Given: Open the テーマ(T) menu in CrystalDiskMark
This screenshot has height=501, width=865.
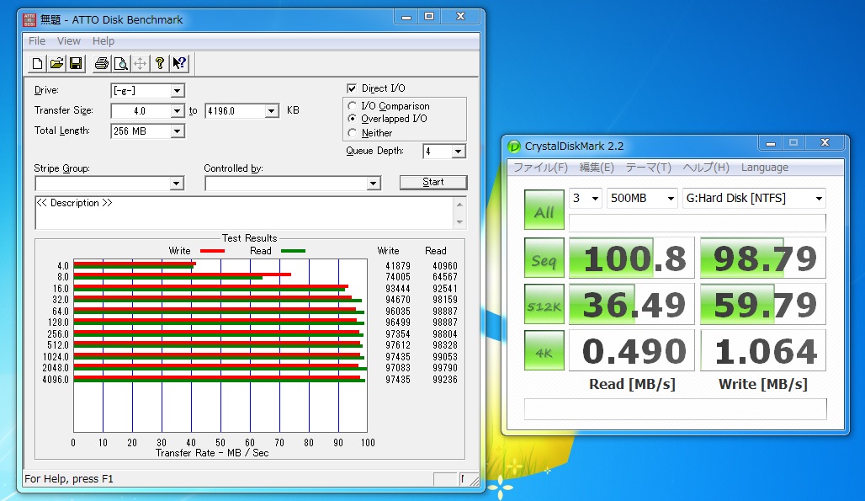Looking at the screenshot, I should pos(648,168).
